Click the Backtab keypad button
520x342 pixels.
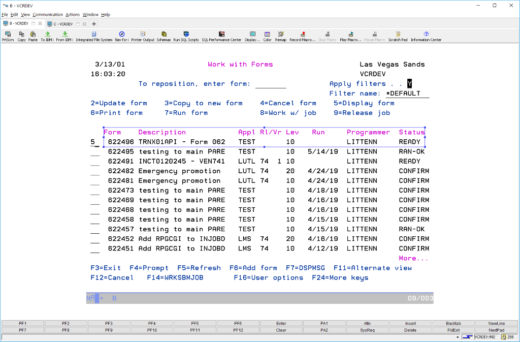[x=453, y=323]
